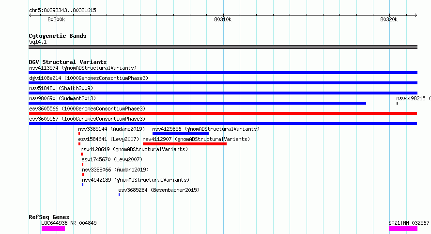Click the chr5:80298343..80321615 coordinate text
This screenshot has width=431, height=234.
point(62,10)
